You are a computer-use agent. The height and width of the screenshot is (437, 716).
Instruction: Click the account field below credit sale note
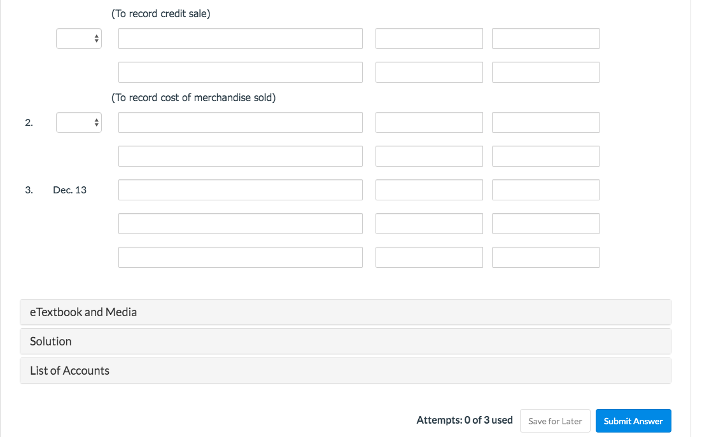coord(240,38)
